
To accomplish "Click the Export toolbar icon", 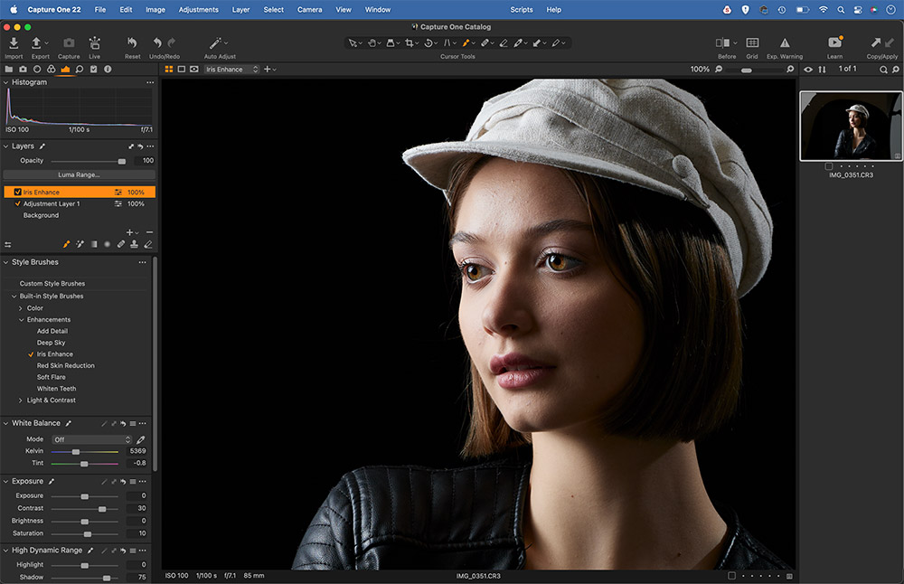I will [x=37, y=43].
